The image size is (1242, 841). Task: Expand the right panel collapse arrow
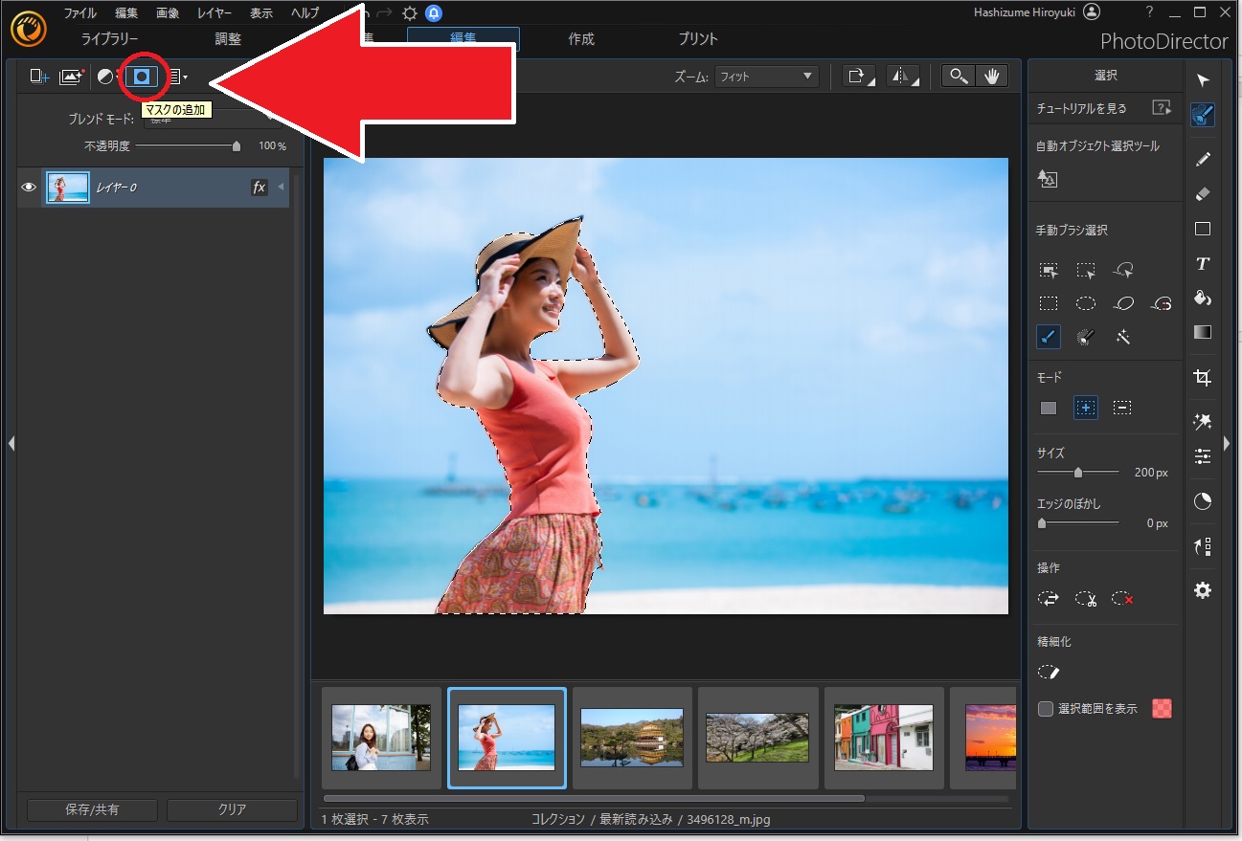[x=1228, y=443]
